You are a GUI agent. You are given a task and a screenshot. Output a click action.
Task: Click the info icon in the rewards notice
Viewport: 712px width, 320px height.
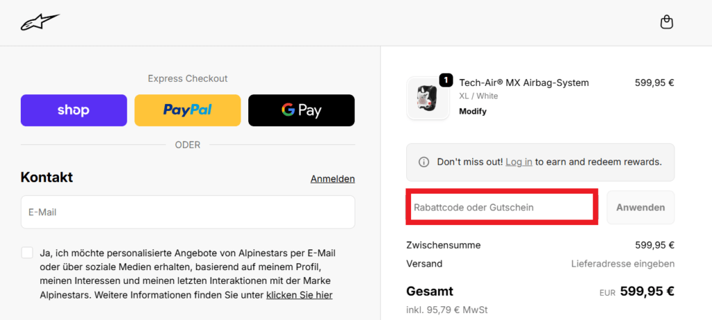(423, 162)
